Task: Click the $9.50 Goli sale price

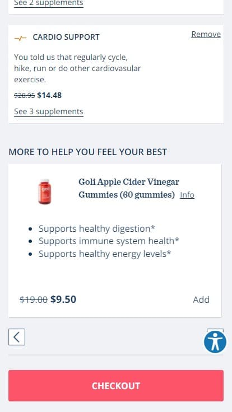Action: click(63, 299)
